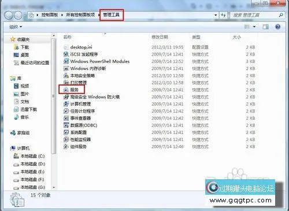289x211 pixels.
Task: Select the Windows 内存诊断 icon
Action: (66, 68)
